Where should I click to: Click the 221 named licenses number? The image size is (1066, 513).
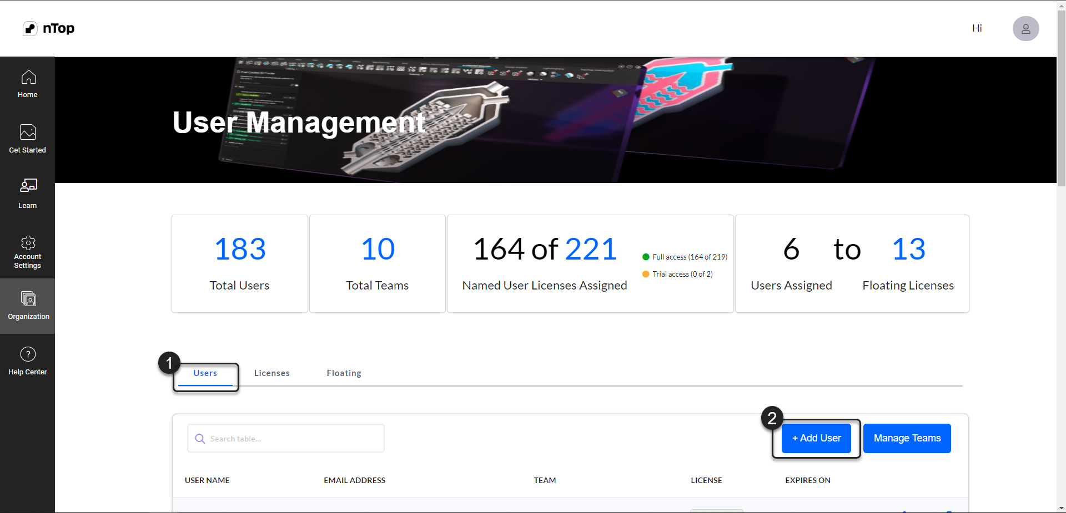click(591, 249)
